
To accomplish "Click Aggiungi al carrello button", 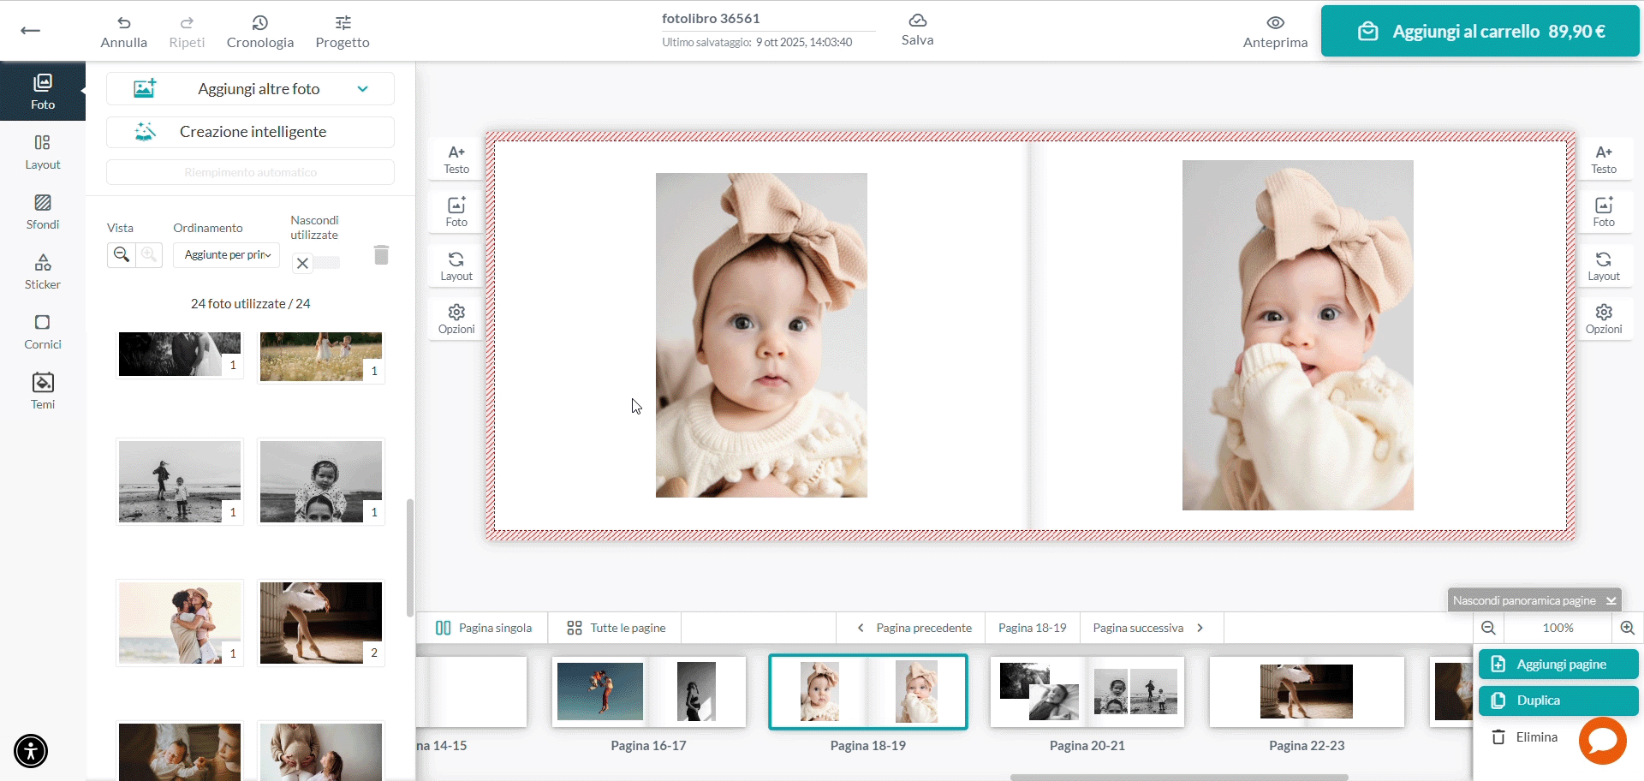I will 1480,32.
